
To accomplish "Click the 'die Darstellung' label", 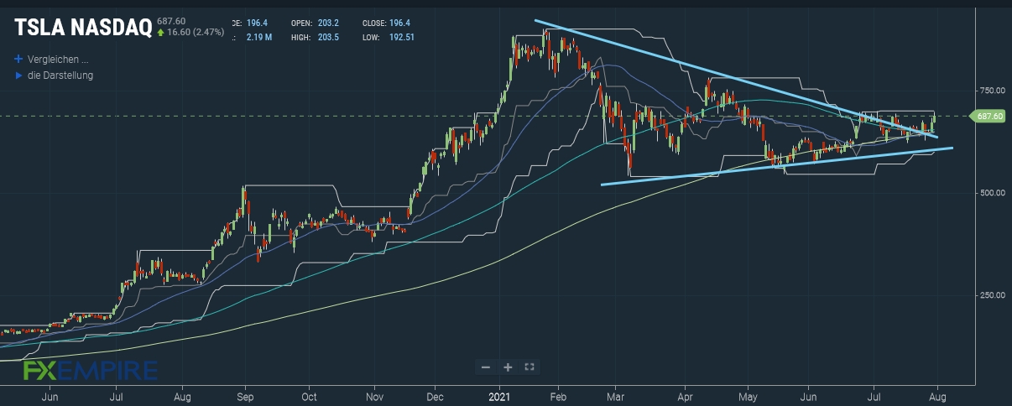I will coord(60,75).
